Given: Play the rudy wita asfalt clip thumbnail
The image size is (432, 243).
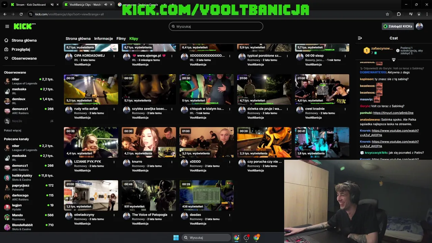Looking at the screenshot, I should tap(91, 89).
